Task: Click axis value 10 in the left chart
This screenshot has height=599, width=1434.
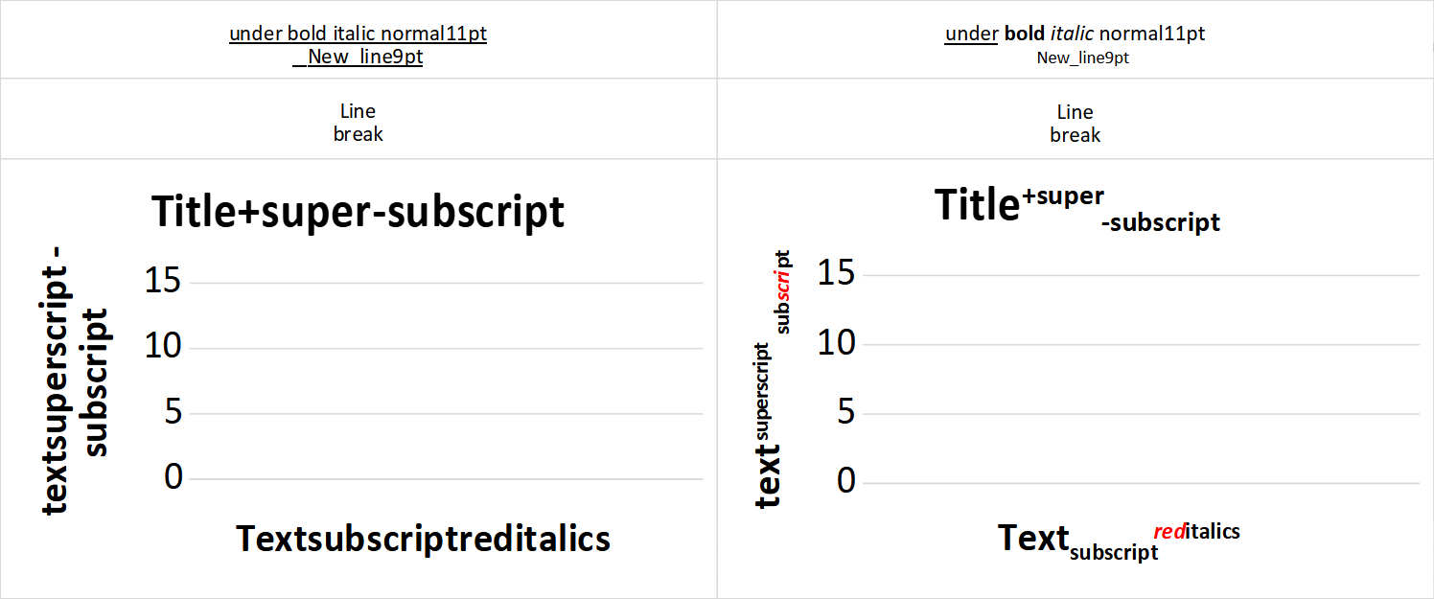Action: (x=163, y=346)
